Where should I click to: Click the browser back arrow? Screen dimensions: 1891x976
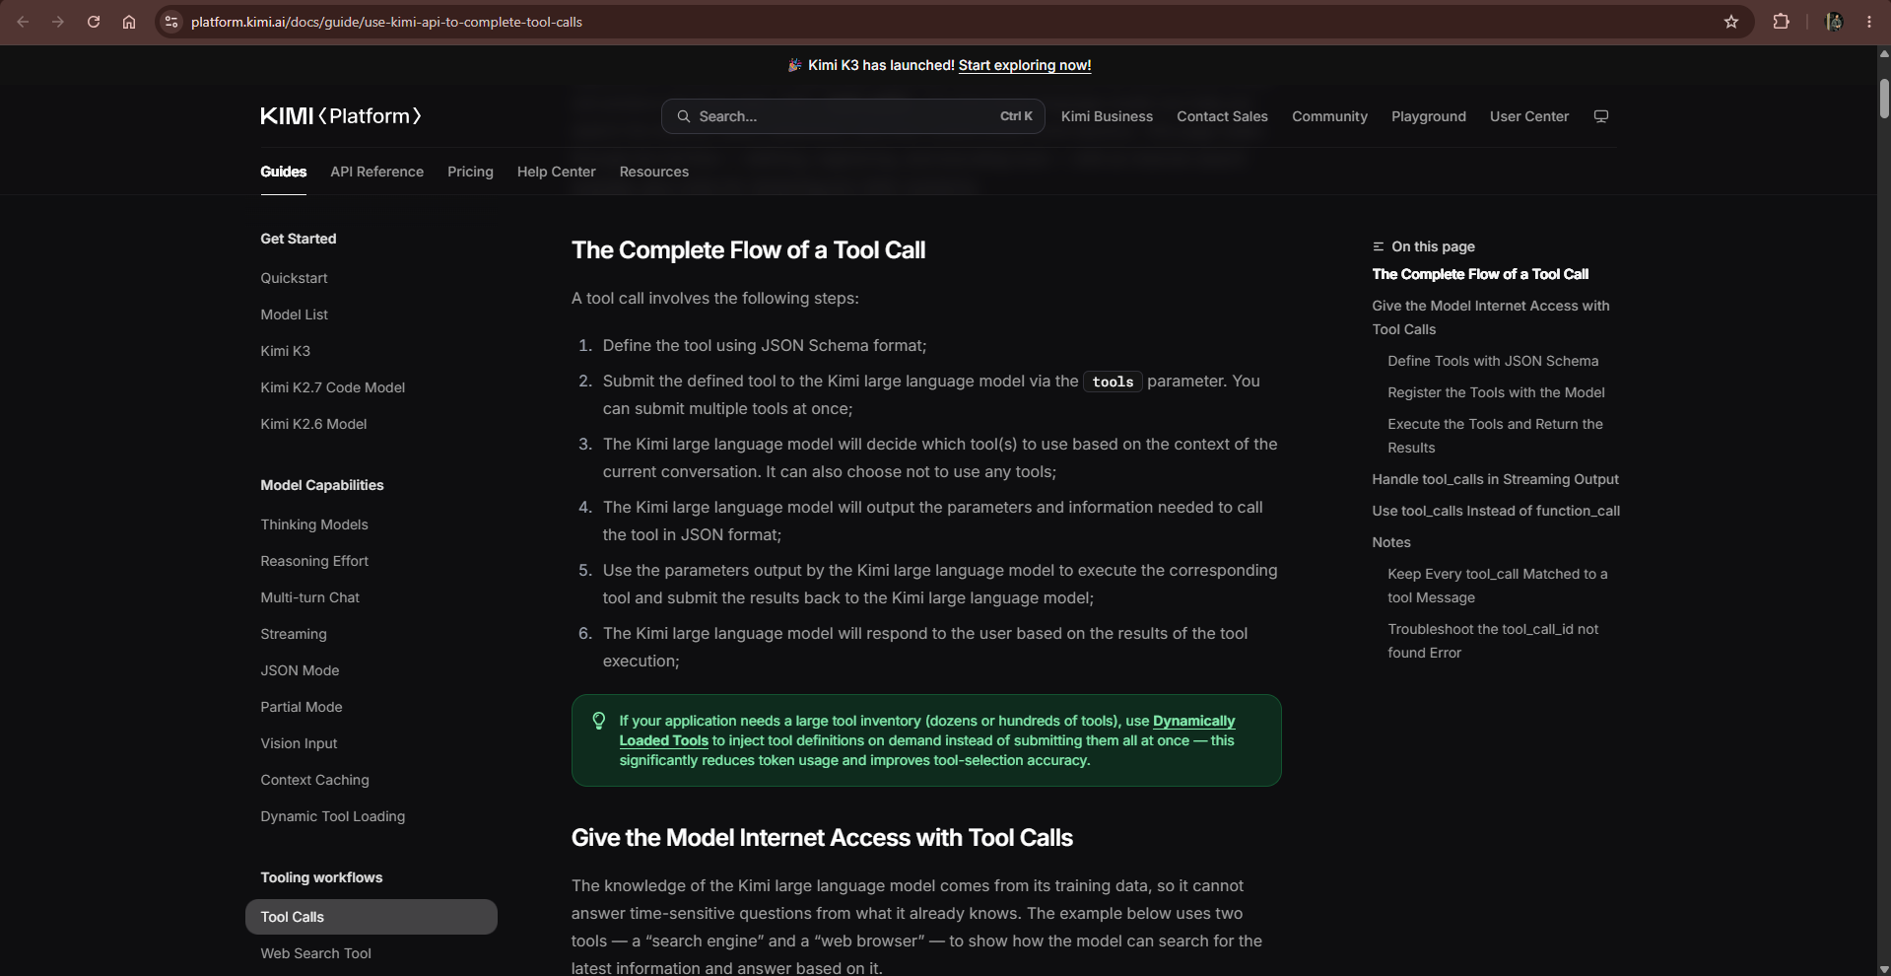(x=23, y=22)
